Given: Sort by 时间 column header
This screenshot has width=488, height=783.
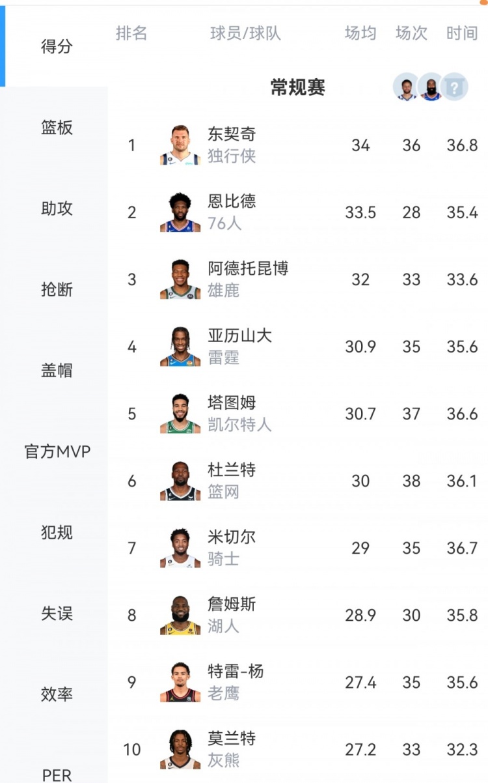Looking at the screenshot, I should click(x=462, y=33).
